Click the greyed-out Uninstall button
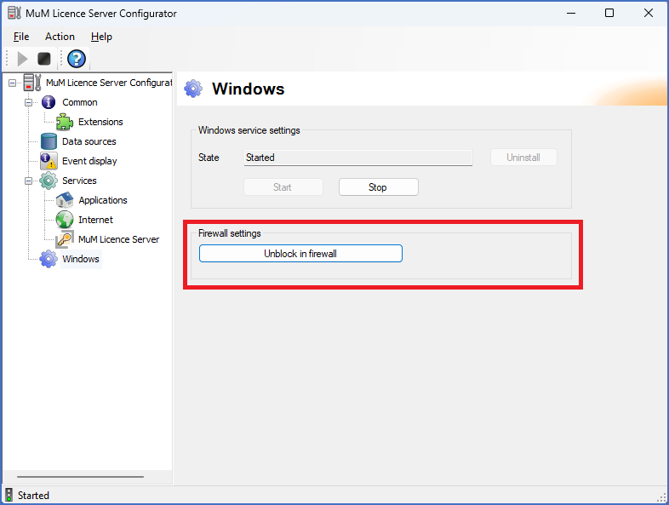 point(523,157)
